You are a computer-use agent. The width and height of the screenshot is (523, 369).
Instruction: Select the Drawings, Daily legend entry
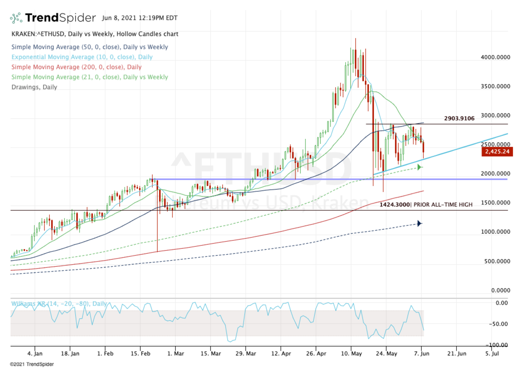(34, 87)
